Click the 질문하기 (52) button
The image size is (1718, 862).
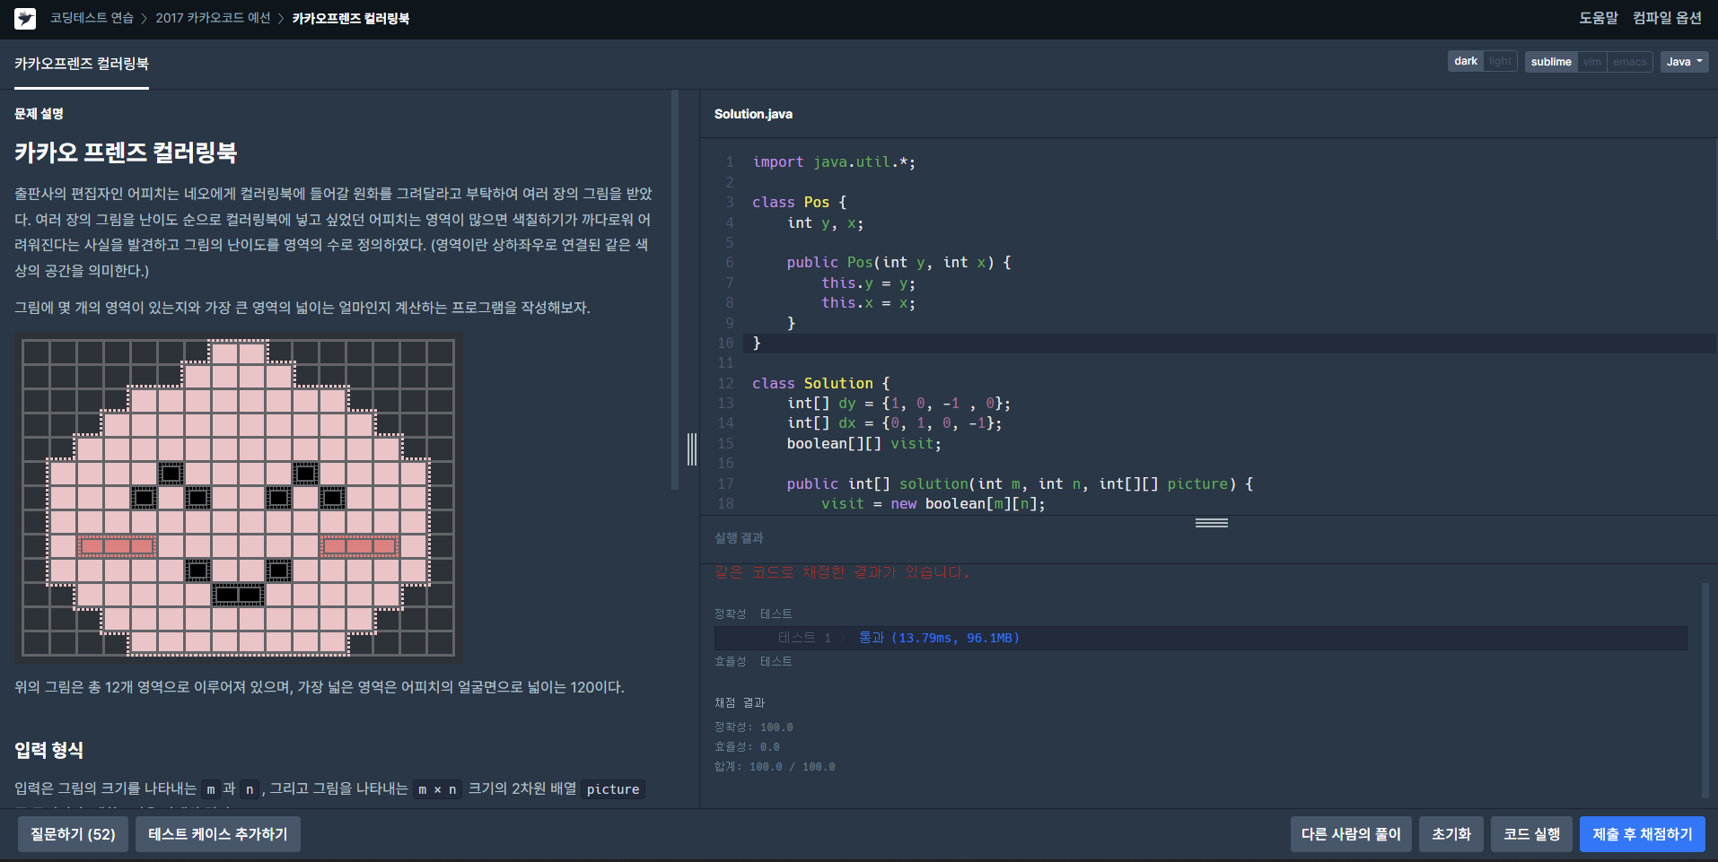point(73,834)
